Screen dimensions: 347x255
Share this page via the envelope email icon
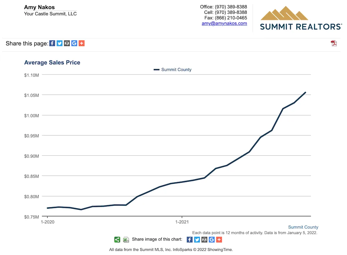(x=67, y=43)
